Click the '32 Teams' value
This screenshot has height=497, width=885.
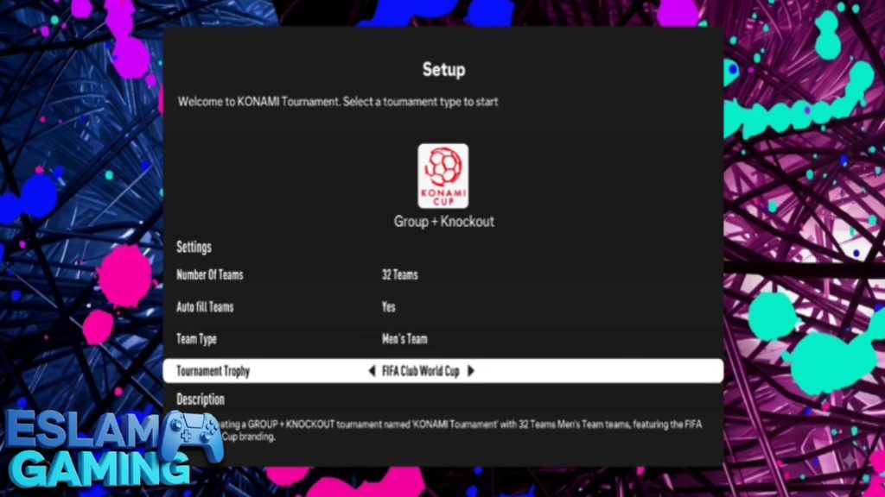pos(399,275)
